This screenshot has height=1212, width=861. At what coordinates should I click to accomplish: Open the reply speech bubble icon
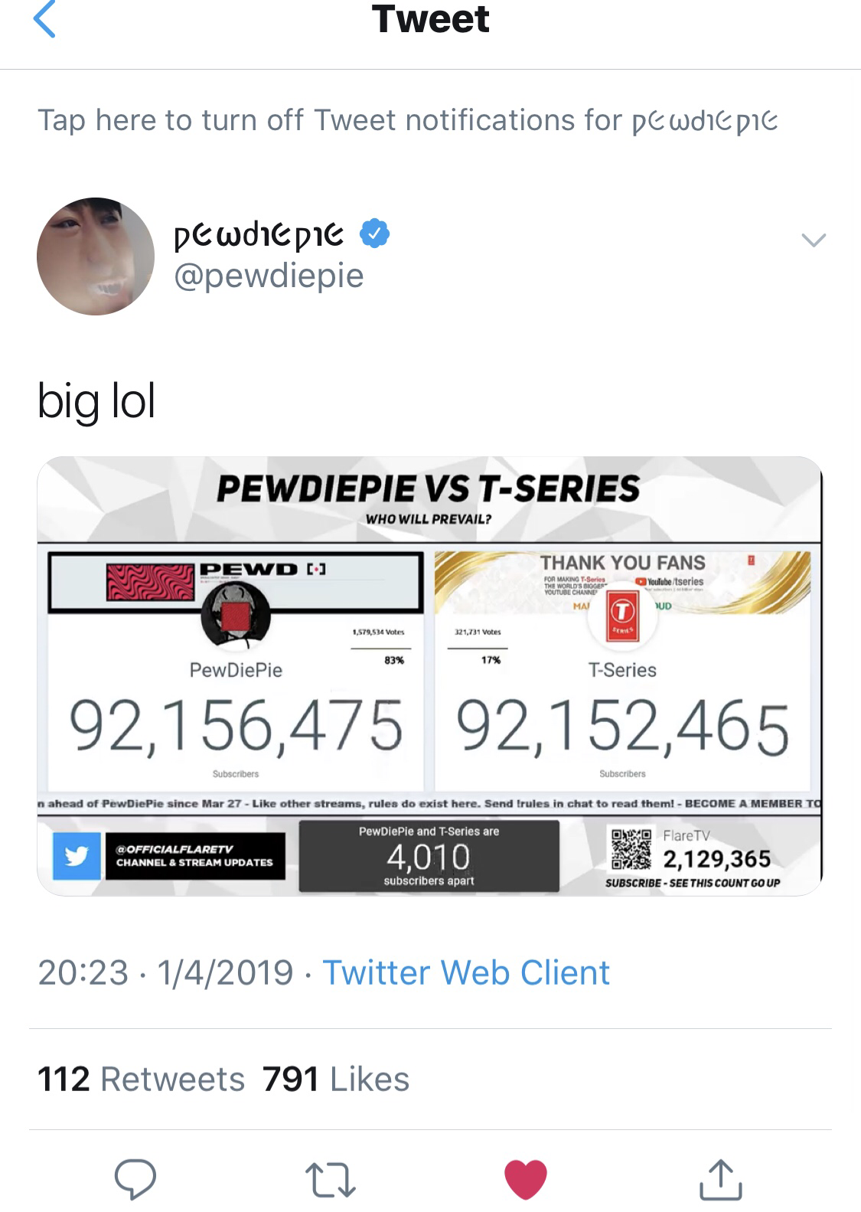point(135,1178)
